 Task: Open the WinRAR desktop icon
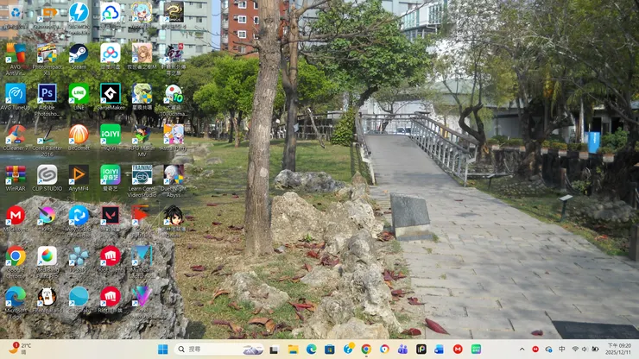coord(16,175)
